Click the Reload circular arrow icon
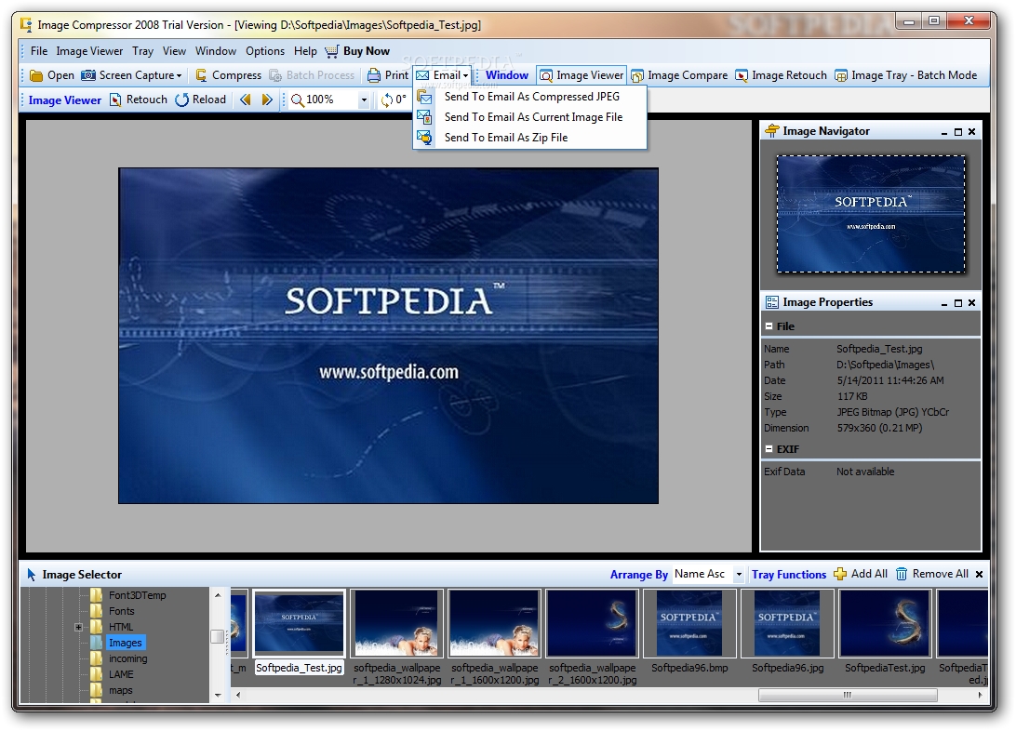The width and height of the screenshot is (1016, 731). coord(182,100)
